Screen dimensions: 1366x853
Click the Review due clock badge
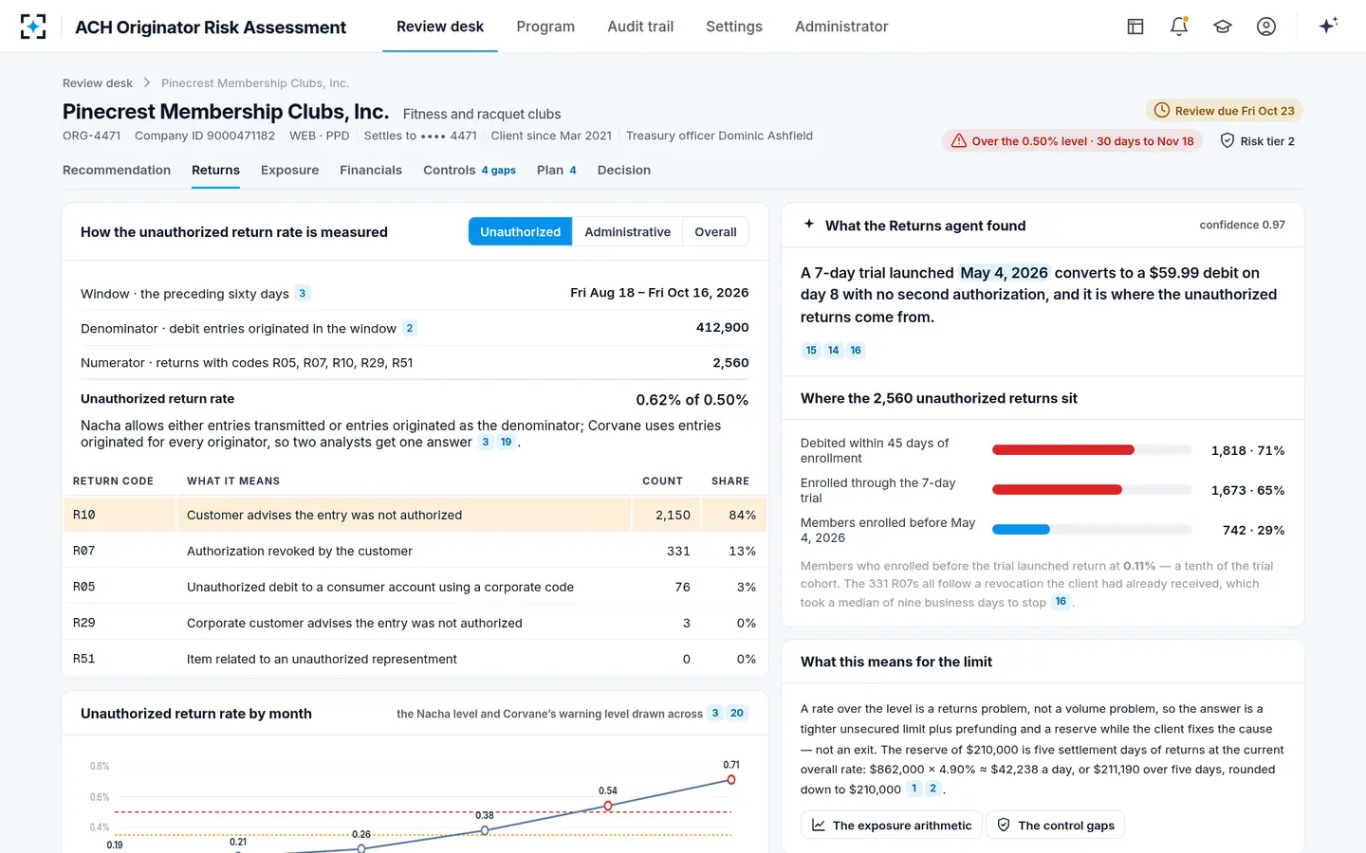(x=1224, y=111)
